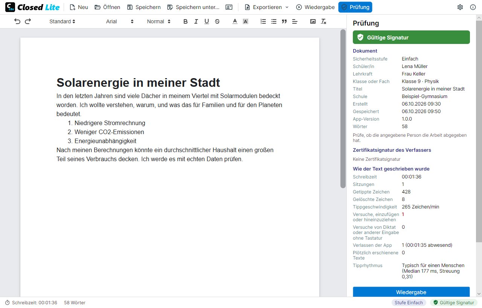Screen dimensions: 482x308
Task: Insert an image into the document
Action: [313, 21]
